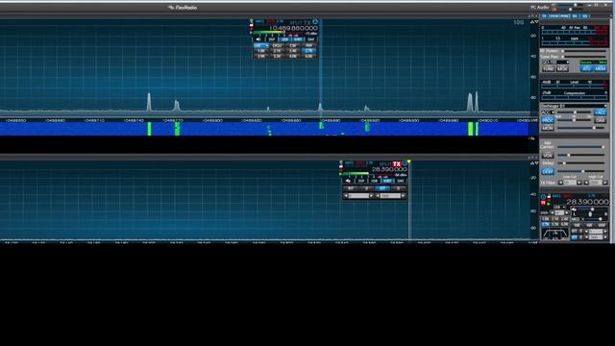Adjust the Tune Pwr slider
This screenshot has height=346, width=615.
coord(583,57)
